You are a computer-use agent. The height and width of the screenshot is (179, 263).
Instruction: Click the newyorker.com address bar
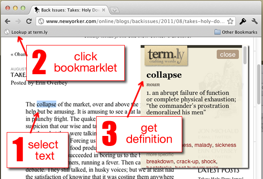[135, 22]
